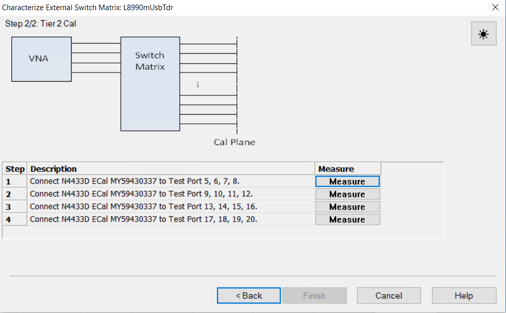Open Help for Tier 2 Cal
Image resolution: width=506 pixels, height=313 pixels.
pyautogui.click(x=463, y=295)
